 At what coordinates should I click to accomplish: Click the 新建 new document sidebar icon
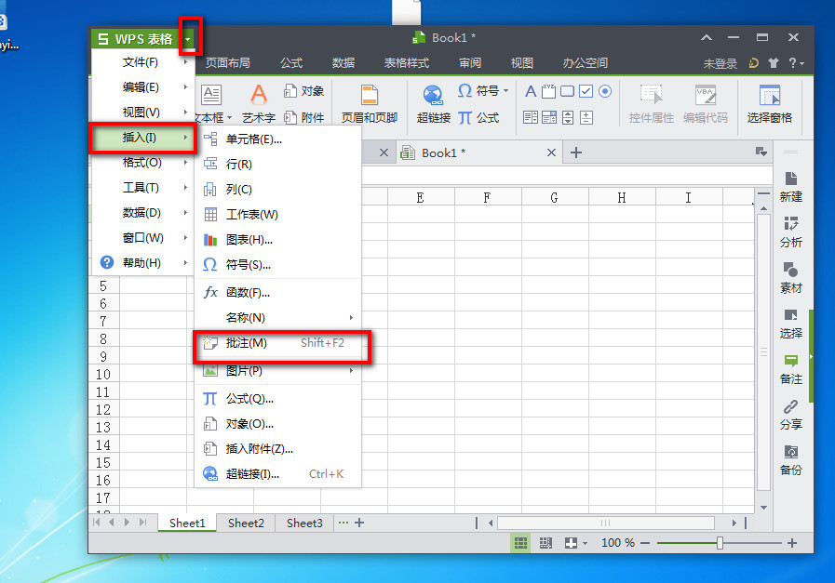(x=790, y=188)
